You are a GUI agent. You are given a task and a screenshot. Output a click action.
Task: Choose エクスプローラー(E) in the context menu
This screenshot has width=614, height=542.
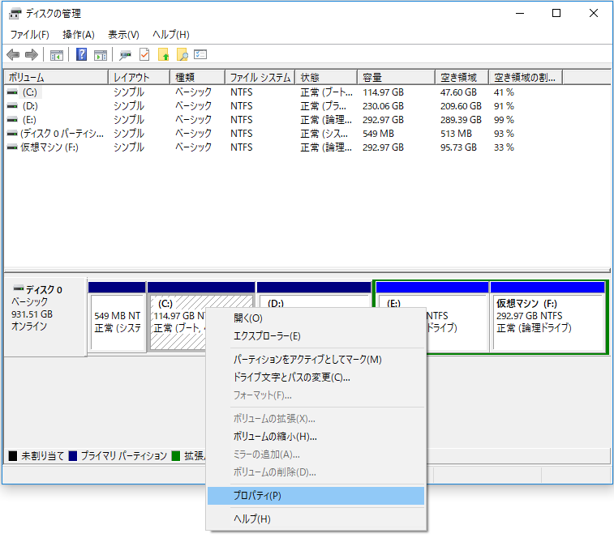(267, 336)
